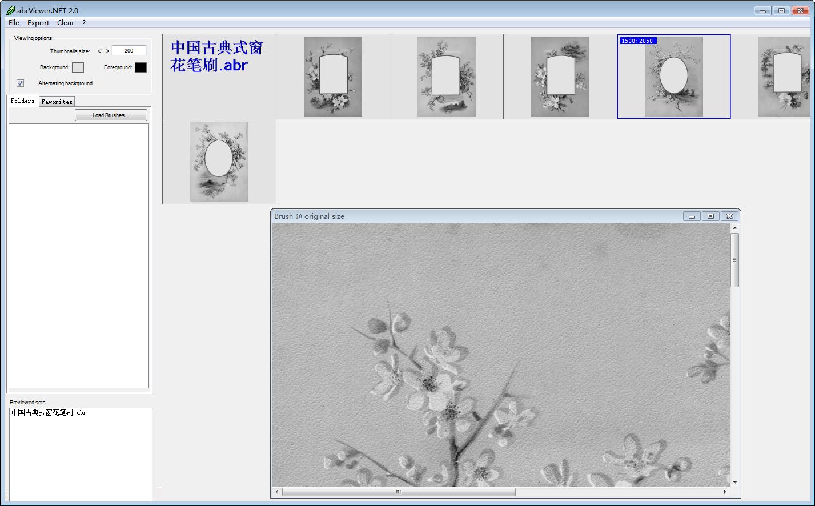The width and height of the screenshot is (815, 506).
Task: Switch to the Folders tab
Action: click(x=23, y=101)
